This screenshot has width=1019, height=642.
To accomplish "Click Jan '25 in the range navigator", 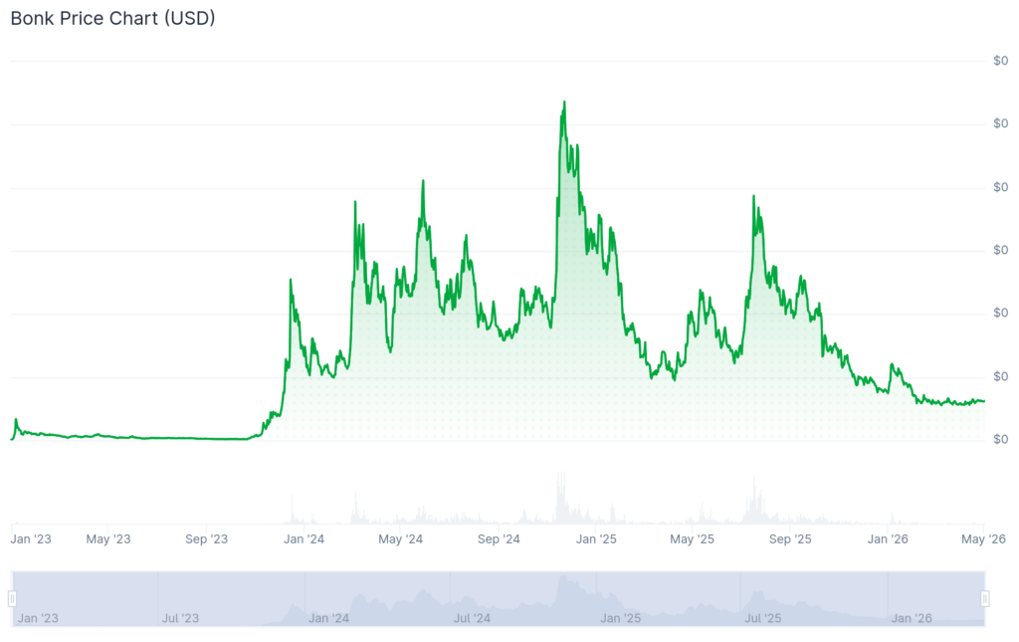I will pos(621,618).
